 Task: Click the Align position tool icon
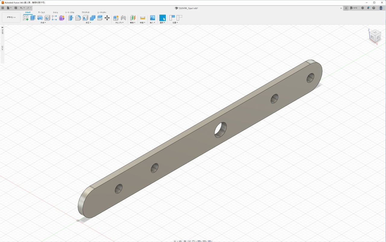point(172,18)
